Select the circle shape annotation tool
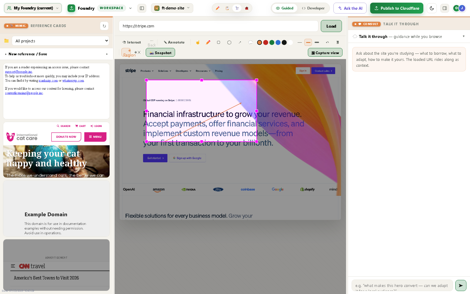Image resolution: width=470 pixels, height=294 pixels. [229, 42]
